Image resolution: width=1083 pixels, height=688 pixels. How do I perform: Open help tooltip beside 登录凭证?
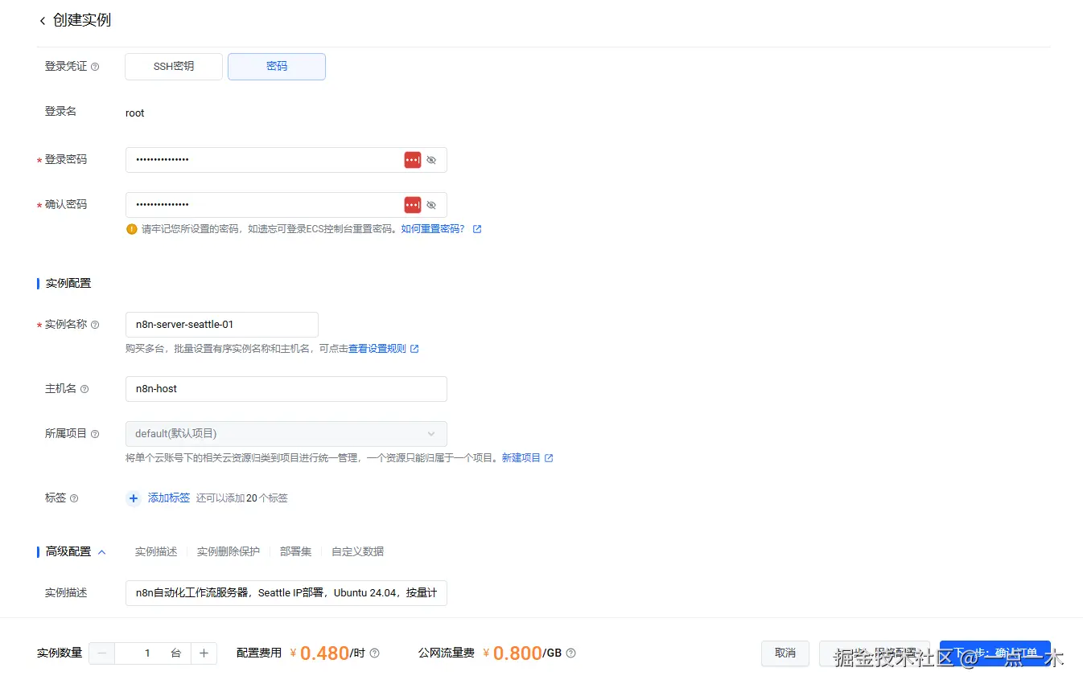coord(95,67)
